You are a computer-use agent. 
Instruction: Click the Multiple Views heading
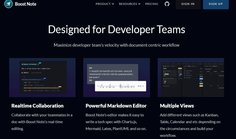tap(177, 106)
